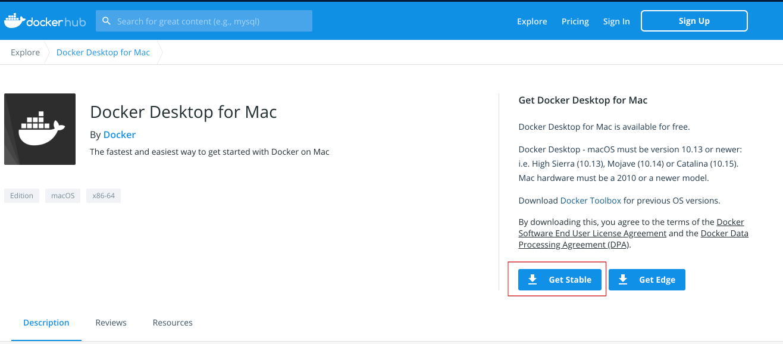Click the x86-64 tag
This screenshot has height=344, width=783.
(104, 196)
